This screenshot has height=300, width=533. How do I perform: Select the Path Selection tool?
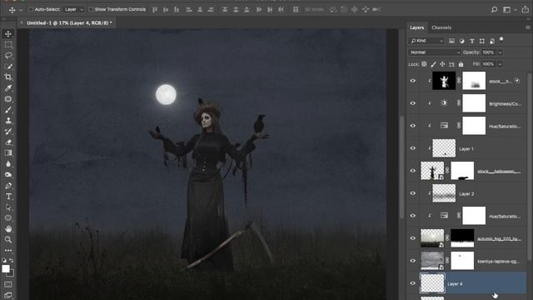pyautogui.click(x=8, y=207)
